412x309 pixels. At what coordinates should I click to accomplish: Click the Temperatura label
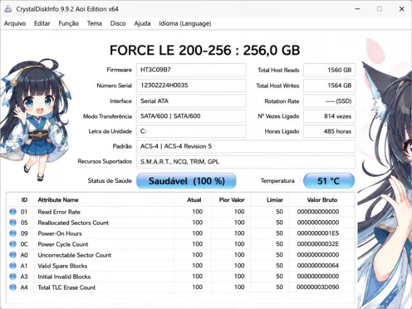pyautogui.click(x=277, y=181)
